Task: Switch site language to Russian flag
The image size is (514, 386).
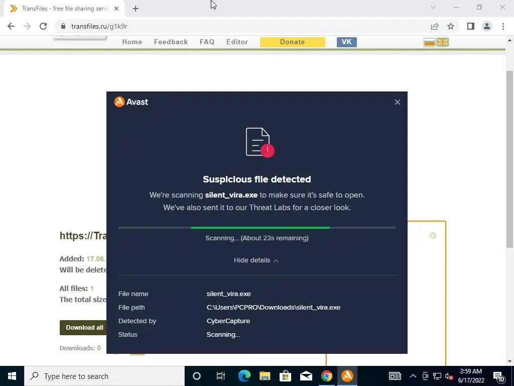Action: click(x=429, y=42)
